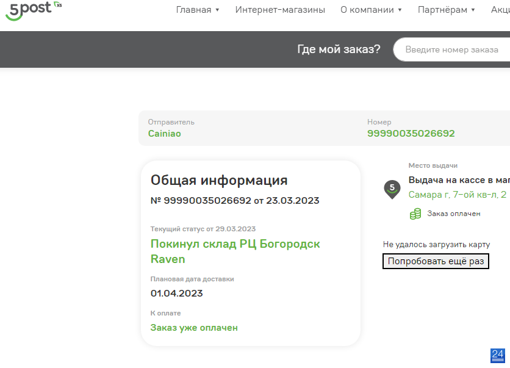This screenshot has width=510, height=368.
Task: Click the Плановая дата доставки label
Action: 192,279
